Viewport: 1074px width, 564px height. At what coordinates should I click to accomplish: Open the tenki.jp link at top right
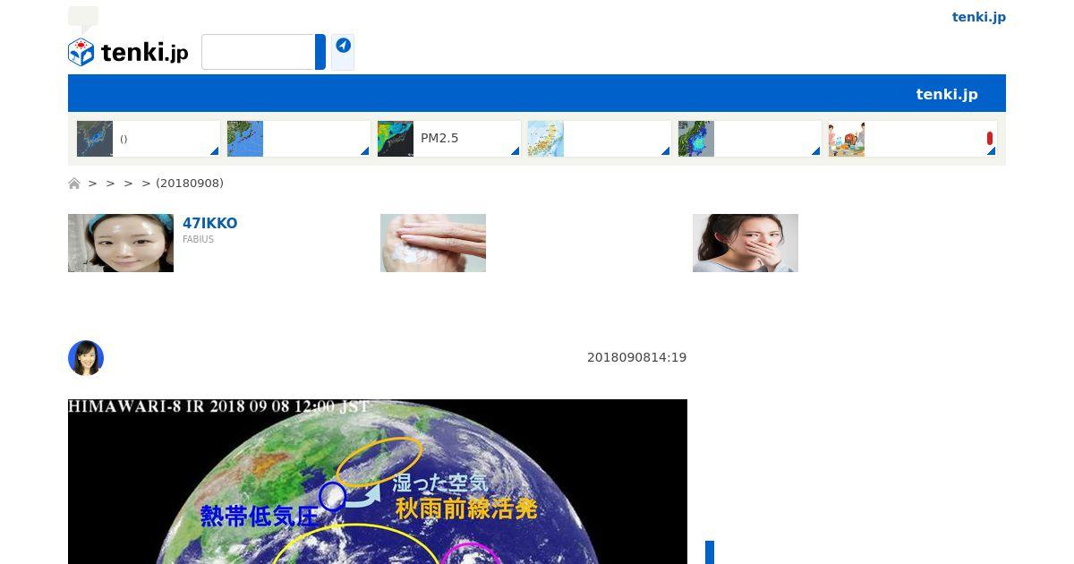point(979,17)
